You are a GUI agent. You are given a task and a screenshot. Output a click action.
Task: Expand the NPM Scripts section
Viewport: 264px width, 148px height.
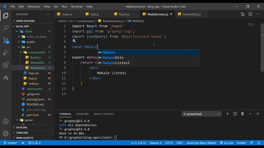pyautogui.click(x=33, y=138)
